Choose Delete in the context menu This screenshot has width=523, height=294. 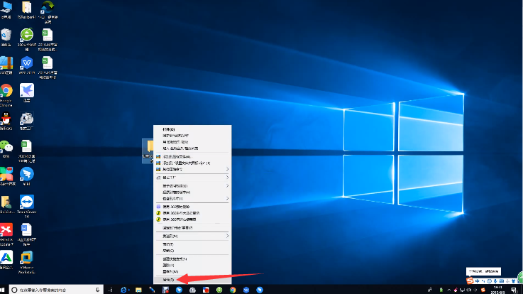tap(169, 265)
